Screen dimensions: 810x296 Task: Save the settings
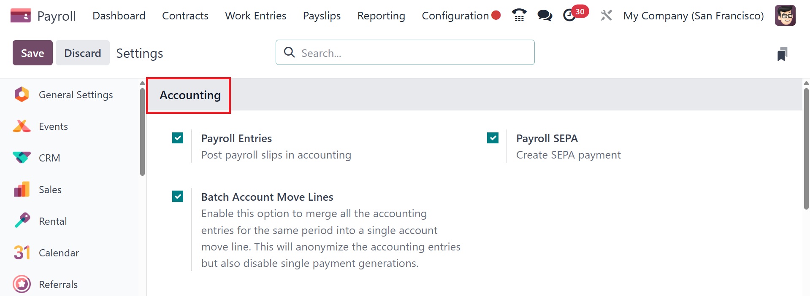(x=33, y=53)
